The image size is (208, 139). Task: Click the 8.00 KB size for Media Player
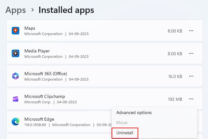[x=175, y=54]
